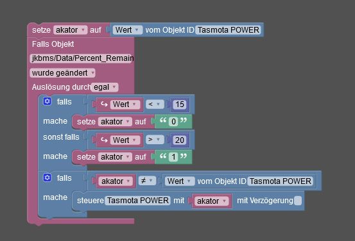Image resolution: width=355 pixels, height=241 pixels.
Task: Toggle the mit Verzögerung checkbox
Action: [x=298, y=201]
